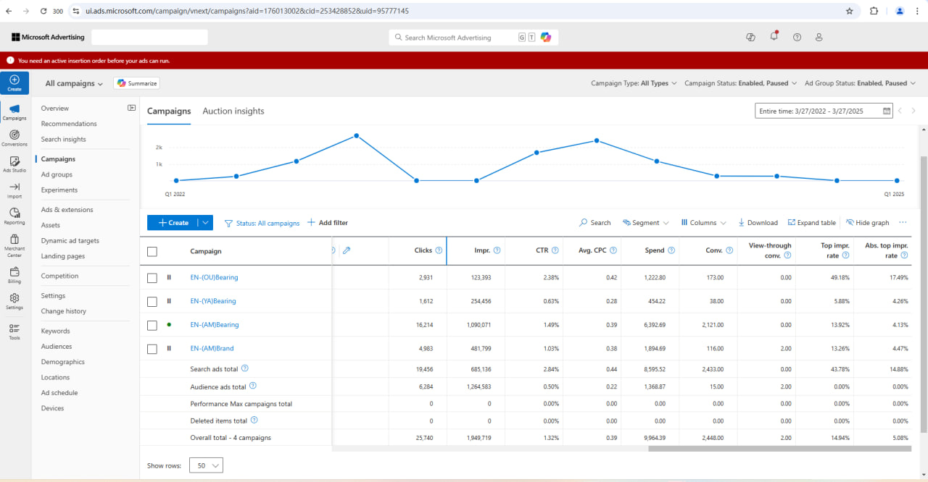Open the Tools section icon
Screen dimensions: 928x482
point(14,331)
